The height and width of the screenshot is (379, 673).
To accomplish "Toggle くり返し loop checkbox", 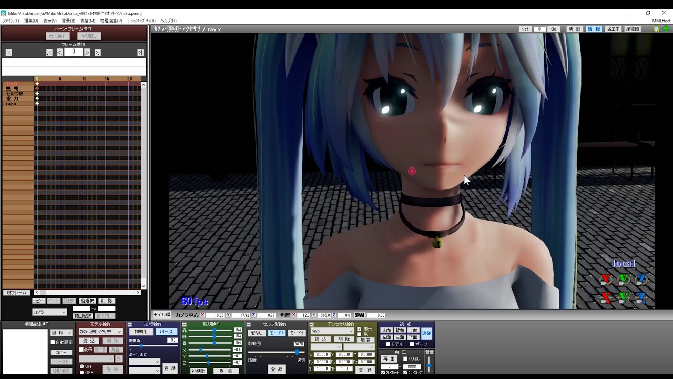I will (x=405, y=359).
